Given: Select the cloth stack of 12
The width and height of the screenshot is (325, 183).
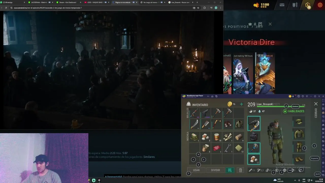Looking at the screenshot, I should [x=239, y=148].
